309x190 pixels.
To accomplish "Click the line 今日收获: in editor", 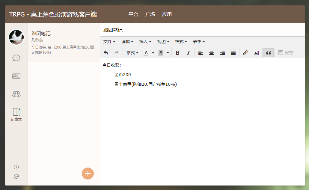I will (x=111, y=65).
